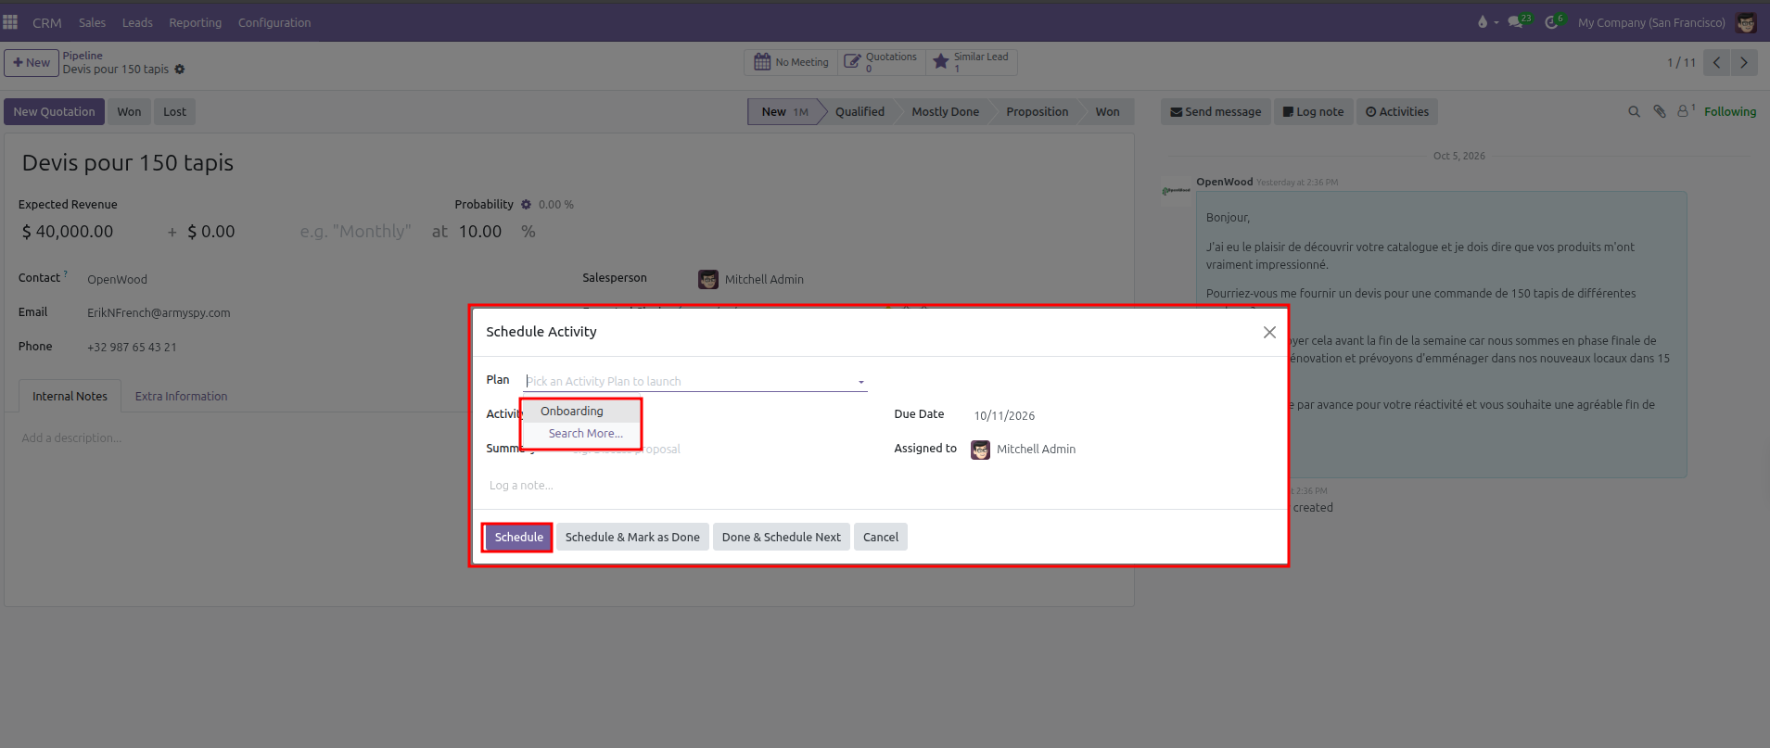Set stage to Qualified

(x=860, y=112)
